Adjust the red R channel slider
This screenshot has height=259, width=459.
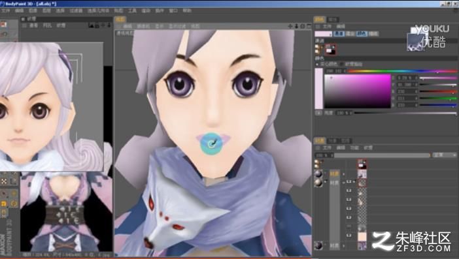(x=438, y=91)
